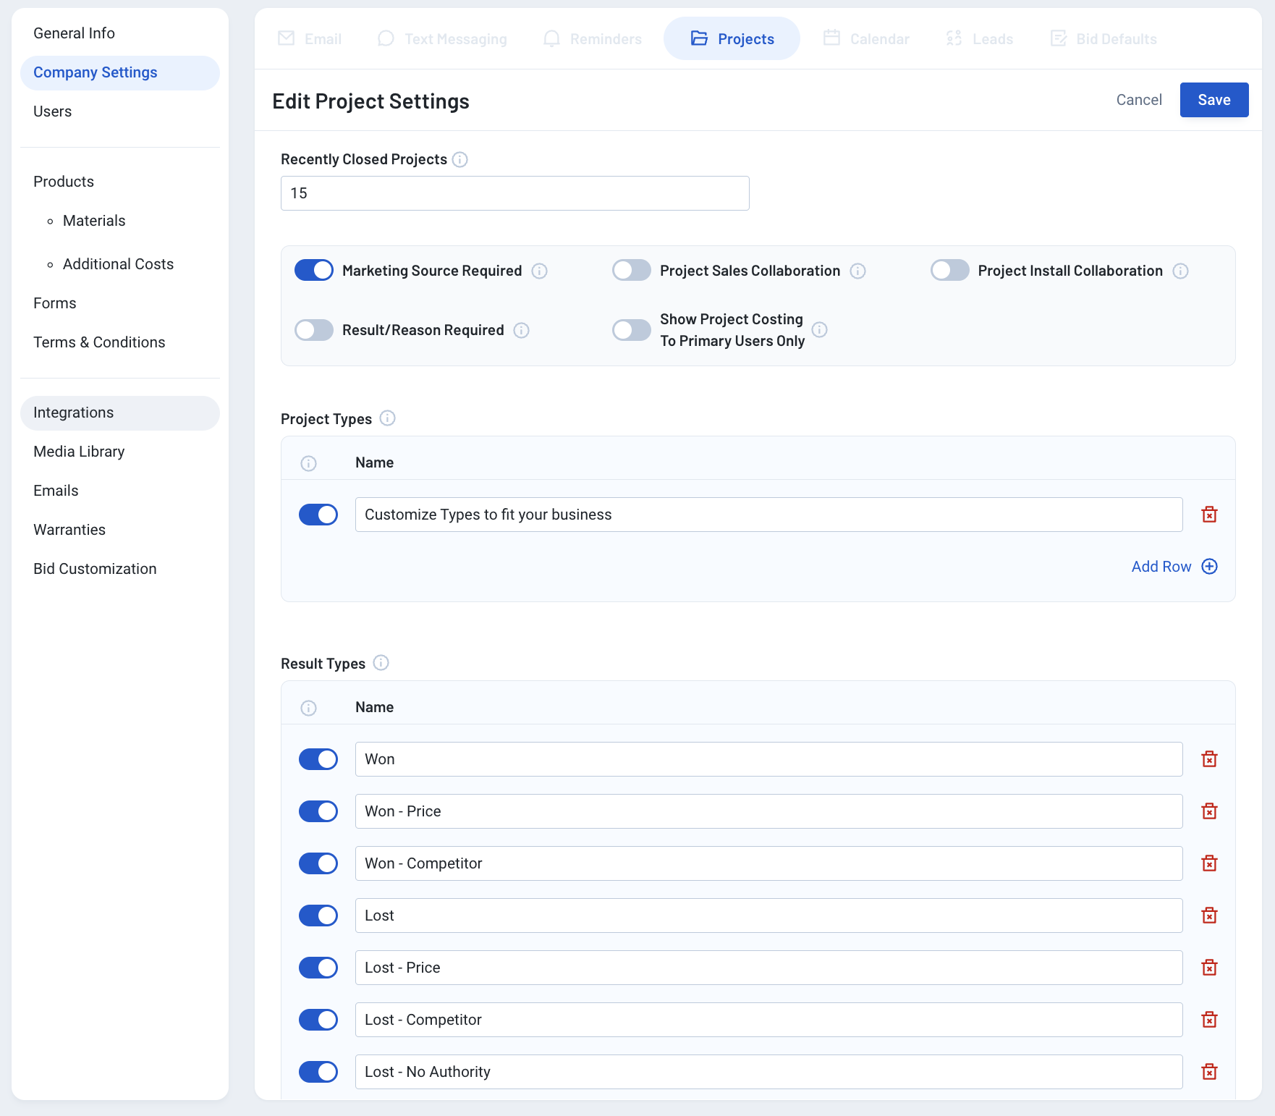Click the Recently Closed Projects number field
Image resolution: width=1275 pixels, height=1116 pixels.
pyautogui.click(x=515, y=193)
